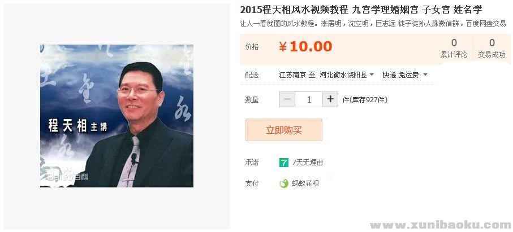The width and height of the screenshot is (513, 232).
Task: Click the green 7-day return icon
Action: pyautogui.click(x=284, y=162)
